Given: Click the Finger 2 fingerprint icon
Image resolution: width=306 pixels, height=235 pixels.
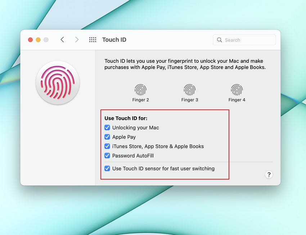Looking at the screenshot, I should pos(141,89).
